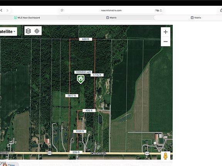Click the left route 303 shield marker
Screen dimensions: 222x166
tap(49, 153)
